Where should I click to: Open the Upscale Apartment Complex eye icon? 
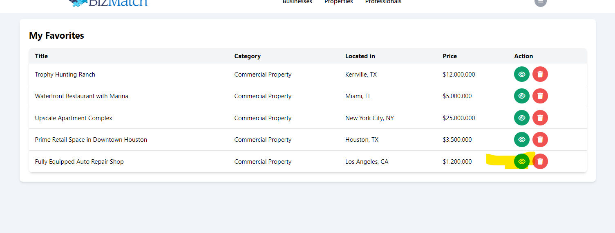pos(521,118)
